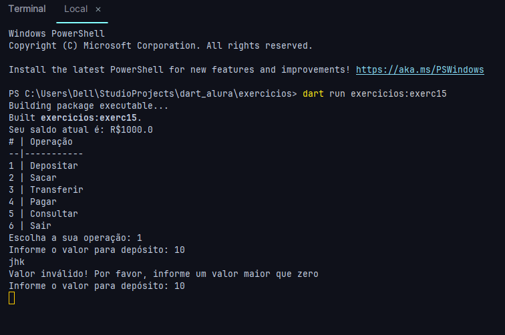Click the 'Consultar' option in output
This screenshot has height=335, width=505.
[53, 214]
